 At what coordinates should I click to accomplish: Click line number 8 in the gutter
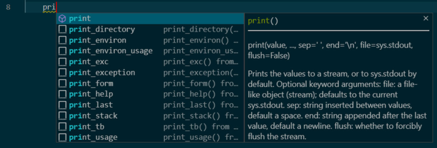point(8,7)
